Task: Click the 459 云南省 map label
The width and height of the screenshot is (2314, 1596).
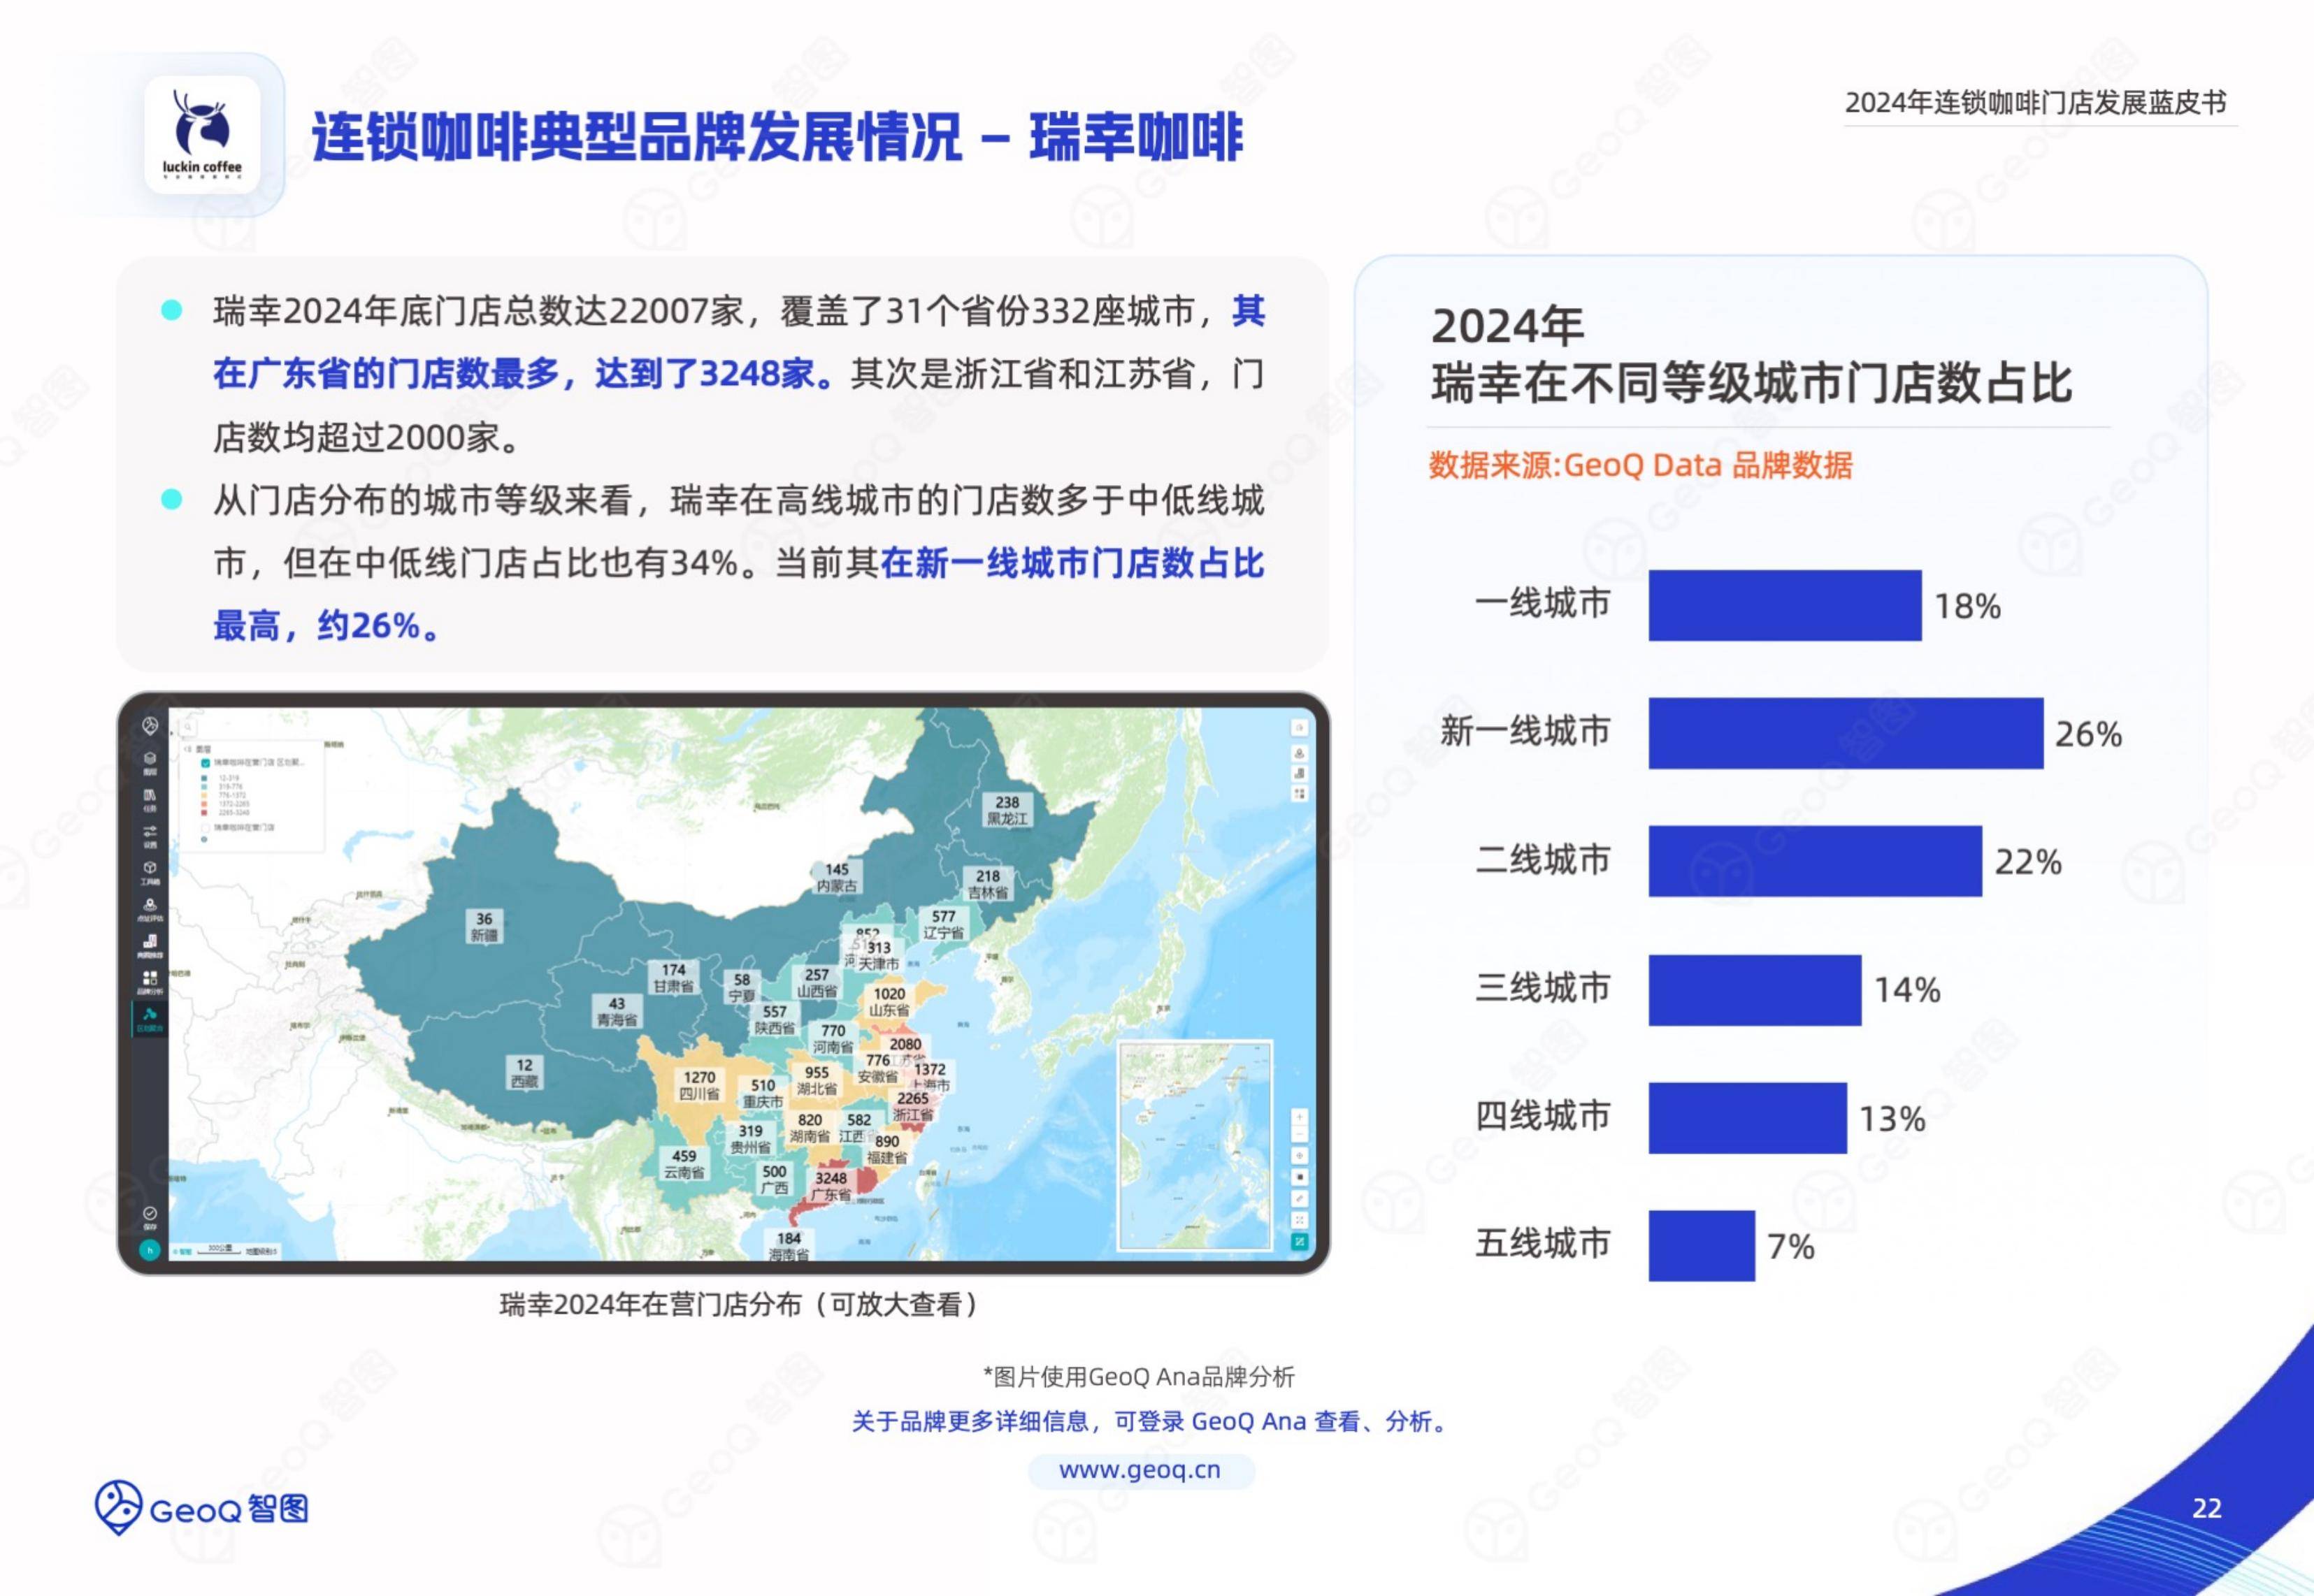Action: (684, 1164)
